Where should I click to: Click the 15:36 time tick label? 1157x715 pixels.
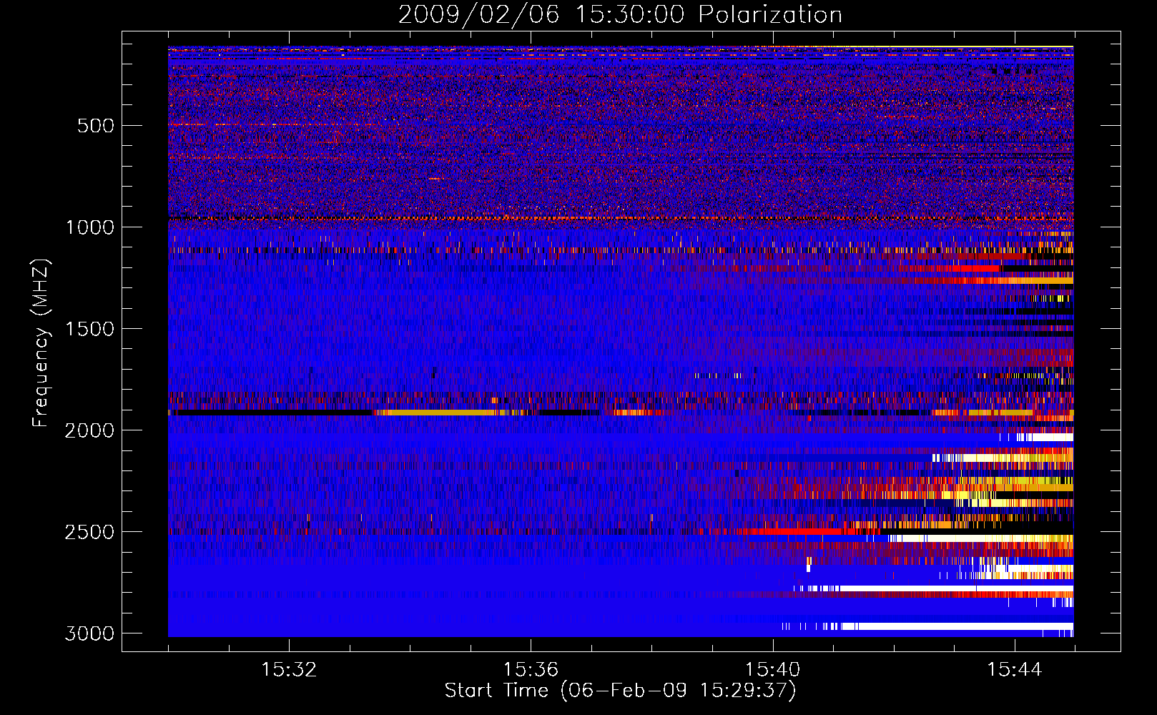coord(531,670)
